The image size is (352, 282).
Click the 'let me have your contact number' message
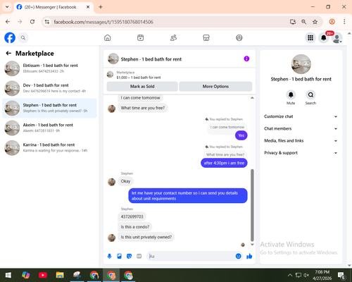tap(188, 196)
